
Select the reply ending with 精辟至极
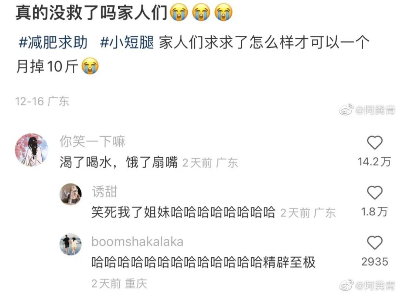[203, 262]
